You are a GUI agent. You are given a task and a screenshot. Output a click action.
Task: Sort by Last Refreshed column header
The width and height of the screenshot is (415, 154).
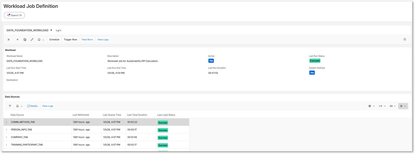coord(81,115)
